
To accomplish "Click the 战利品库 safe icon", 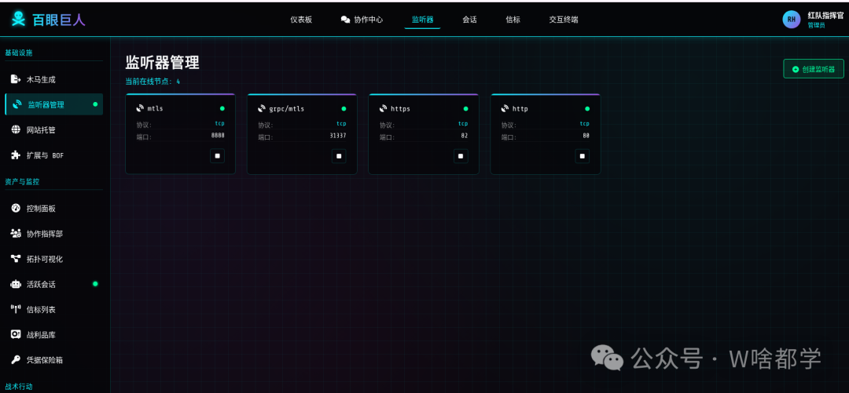I will point(16,335).
